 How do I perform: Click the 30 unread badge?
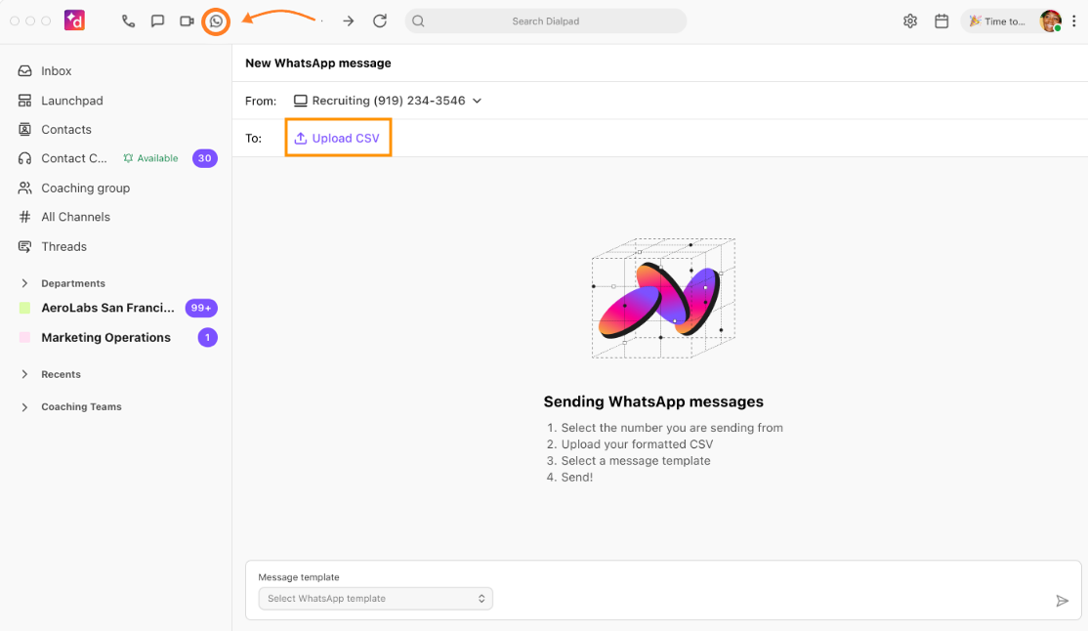205,158
